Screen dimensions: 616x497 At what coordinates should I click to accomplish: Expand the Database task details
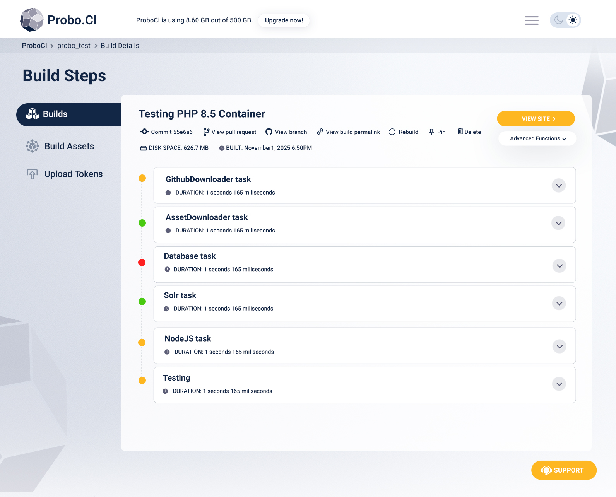[560, 266]
